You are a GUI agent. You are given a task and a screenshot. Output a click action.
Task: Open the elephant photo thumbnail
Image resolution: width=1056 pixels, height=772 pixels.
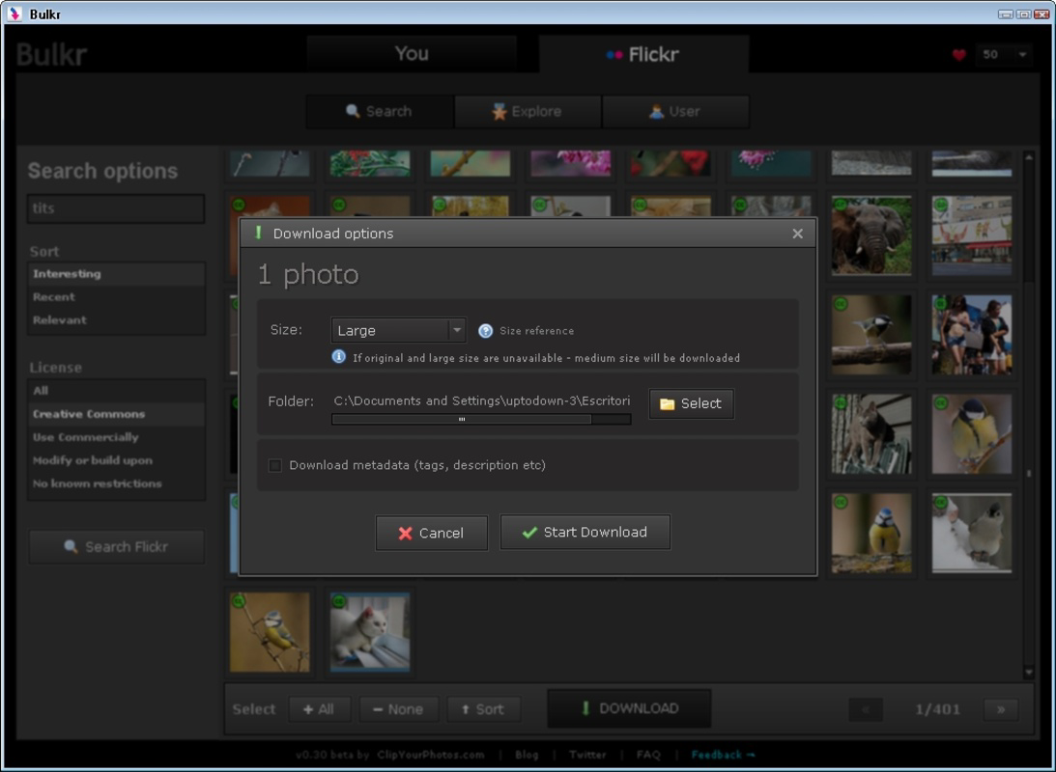pos(871,235)
